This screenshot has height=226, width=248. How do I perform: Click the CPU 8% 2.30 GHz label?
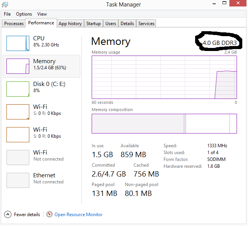(x=46, y=41)
